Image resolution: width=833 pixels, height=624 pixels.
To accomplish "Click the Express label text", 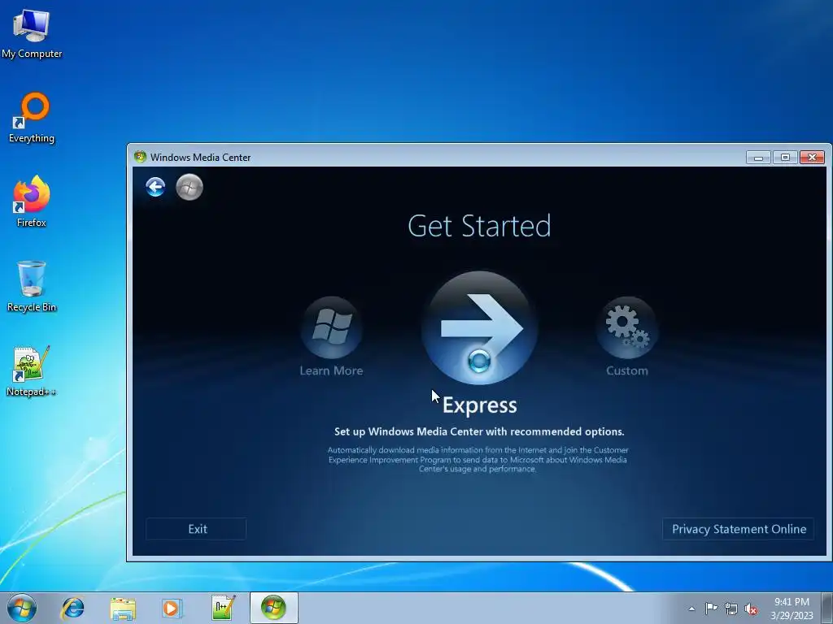I will [x=480, y=405].
